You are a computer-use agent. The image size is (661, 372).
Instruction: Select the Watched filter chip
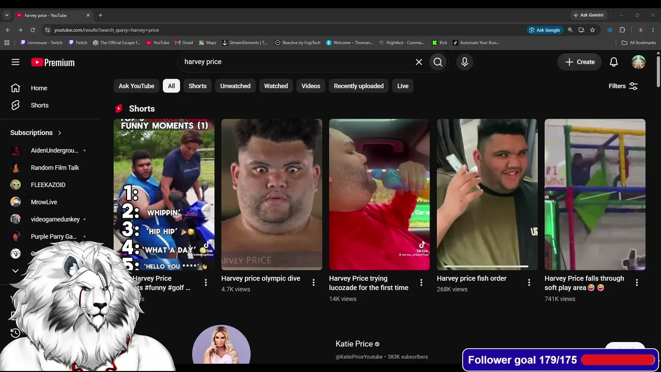(276, 86)
